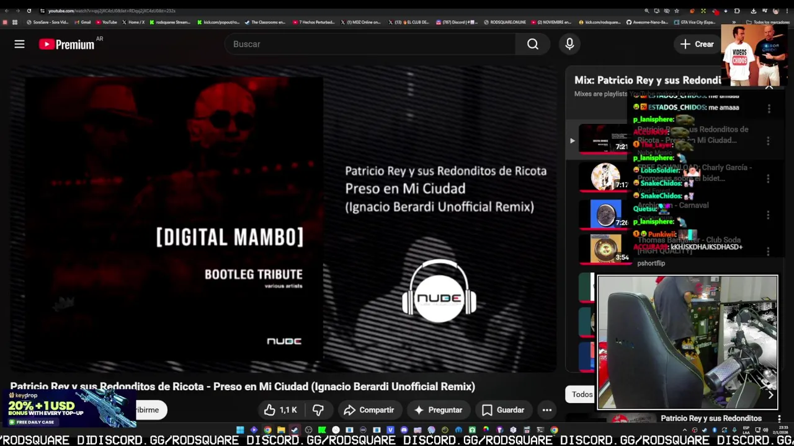Open apps grid icon in bookmarks bar
The width and height of the screenshot is (794, 446).
coord(15,22)
